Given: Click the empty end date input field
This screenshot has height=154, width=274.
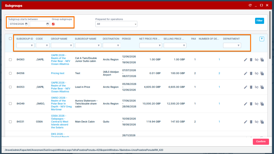Looking at the screenshot, I should tap(38, 24).
